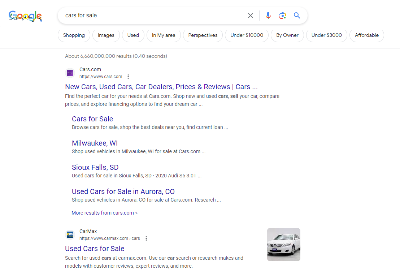Viewport: 400px width, 276px height.
Task: Select the Affordable filter chip
Action: pyautogui.click(x=366, y=35)
